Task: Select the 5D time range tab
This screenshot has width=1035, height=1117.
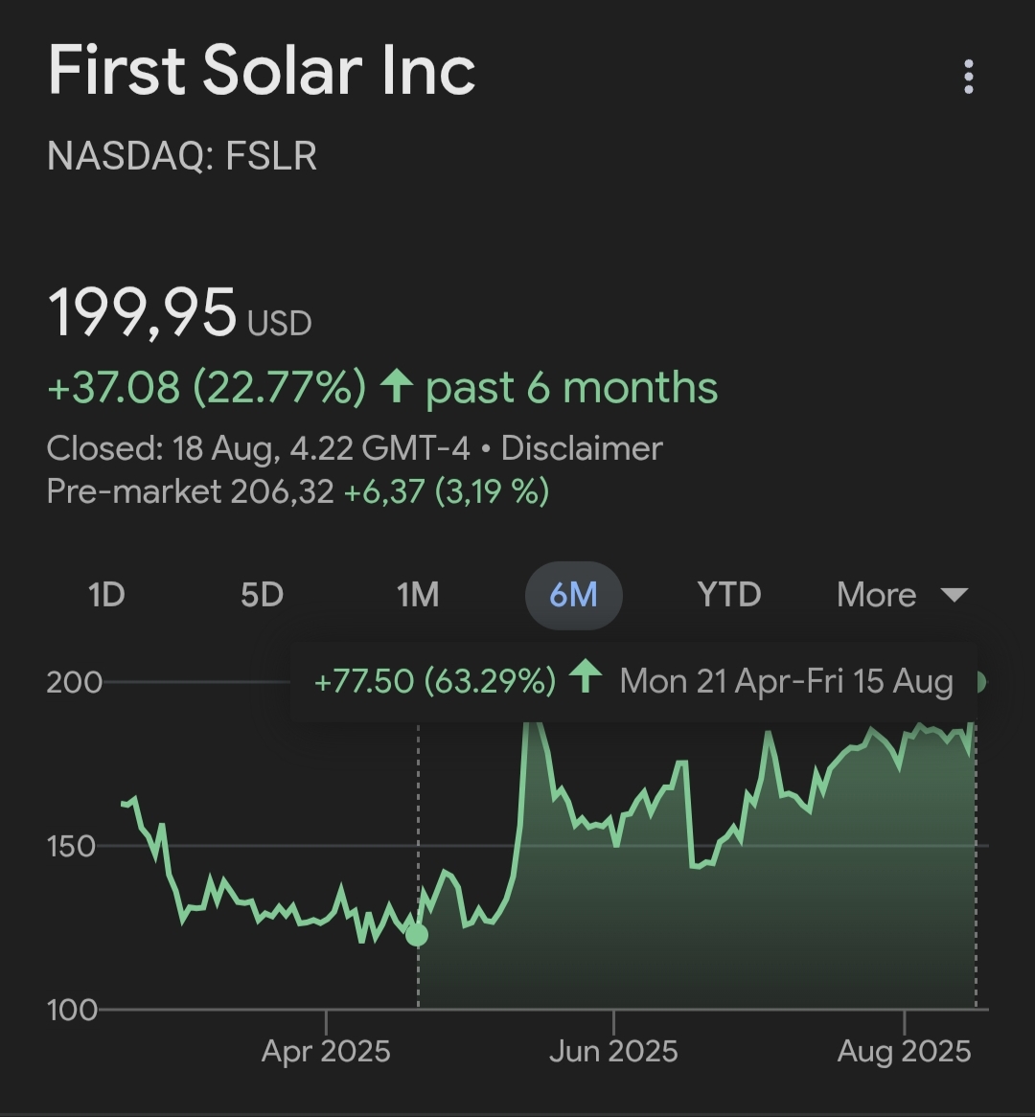Action: [x=262, y=595]
